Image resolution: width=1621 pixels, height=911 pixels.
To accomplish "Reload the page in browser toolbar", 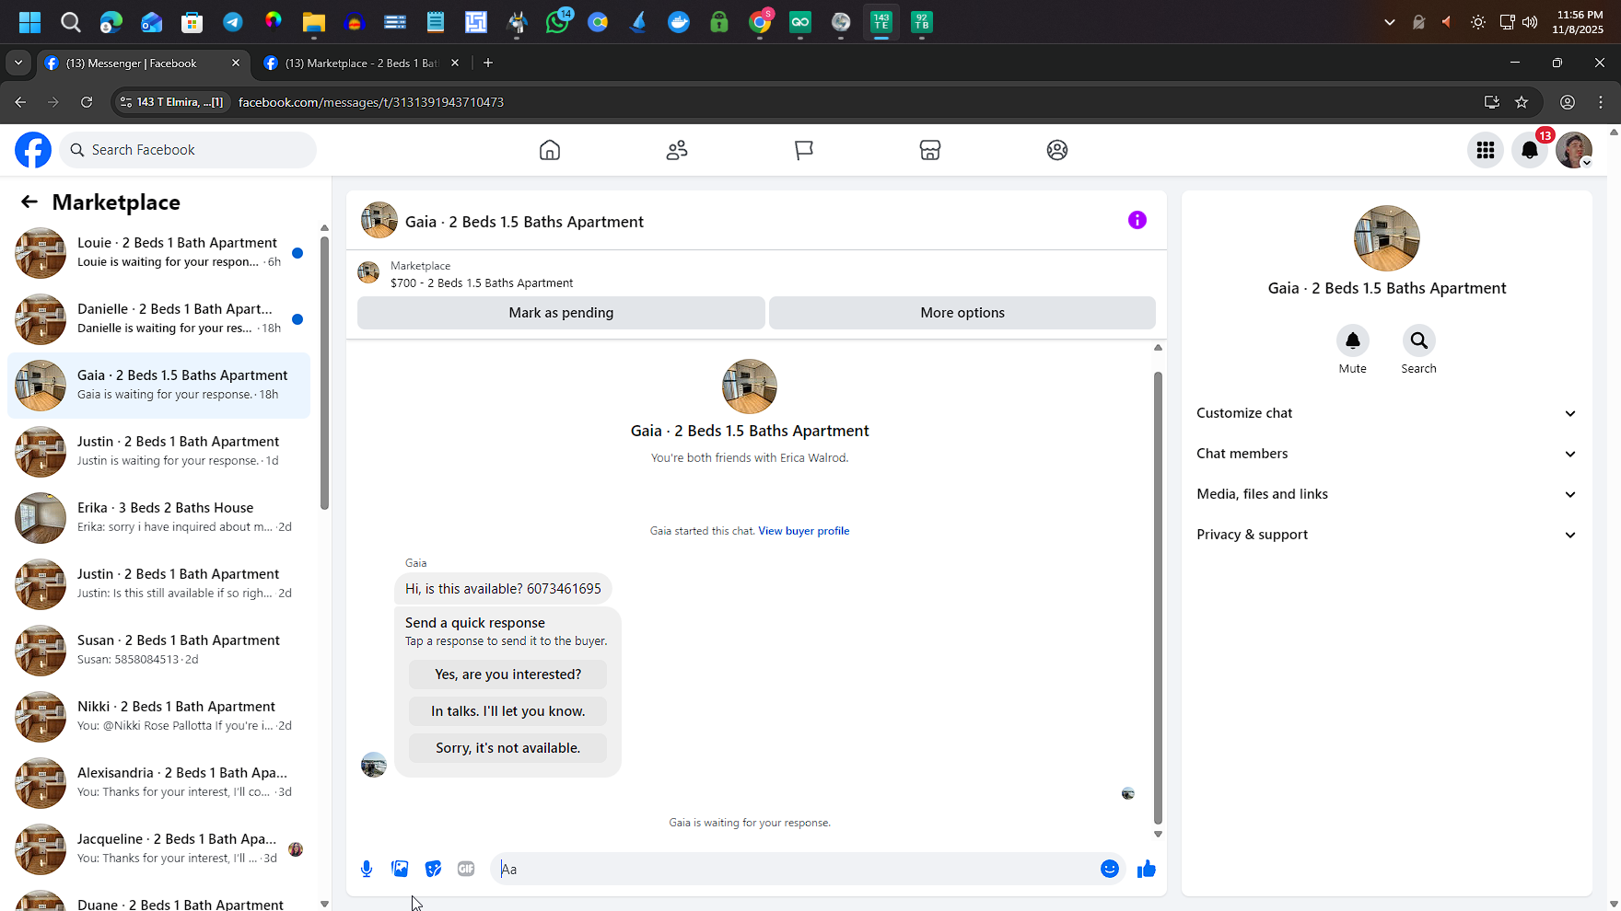I will tap(87, 102).
